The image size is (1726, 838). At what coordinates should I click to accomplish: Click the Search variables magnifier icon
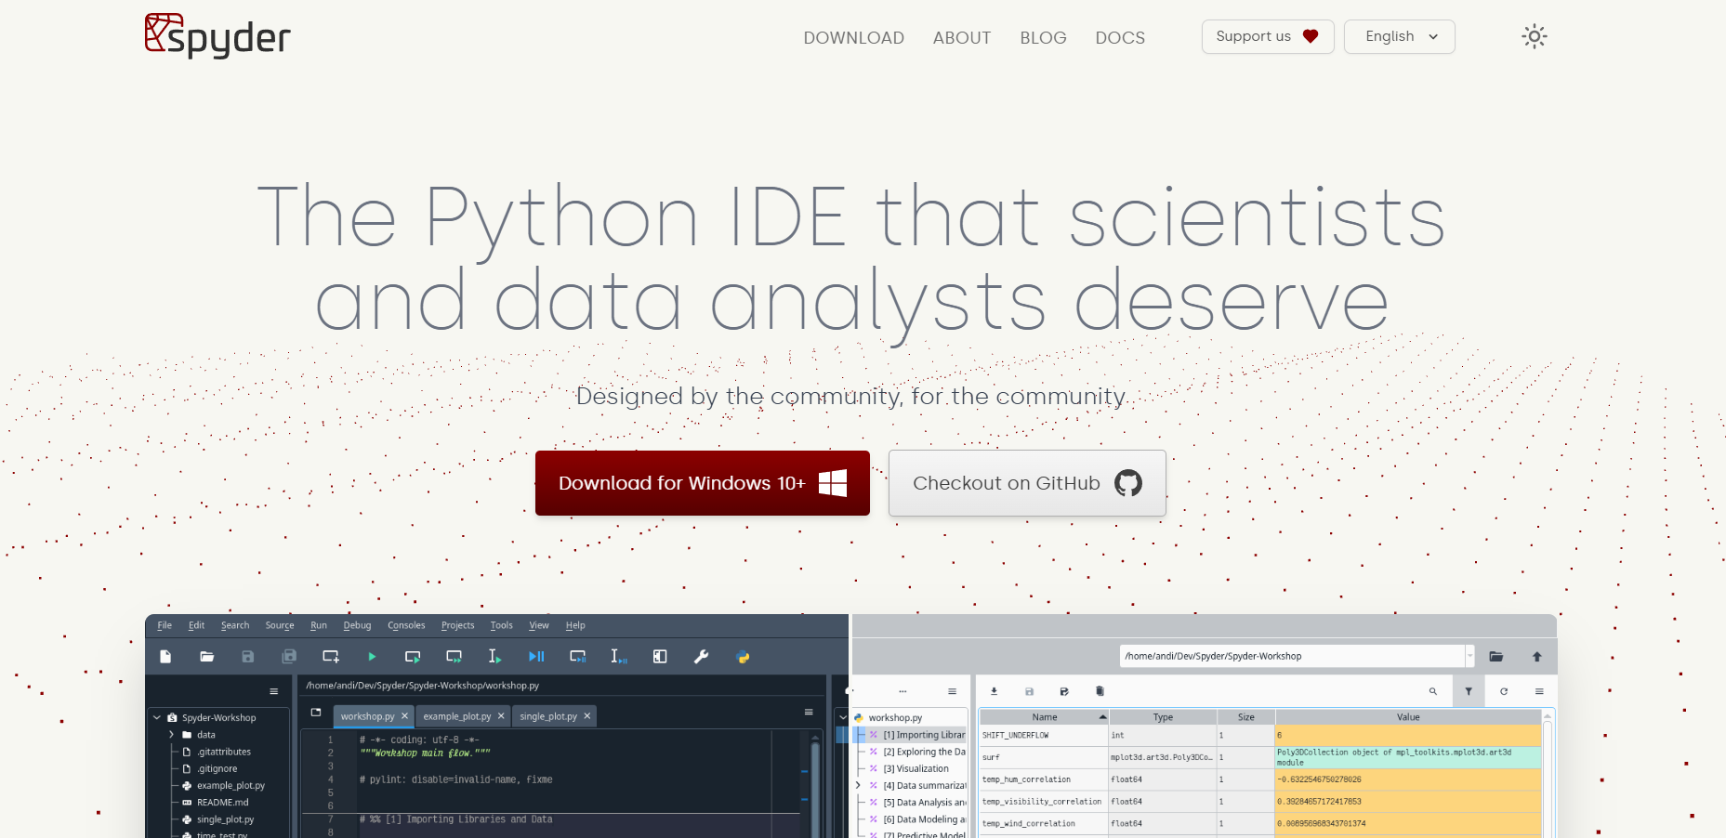(1433, 691)
